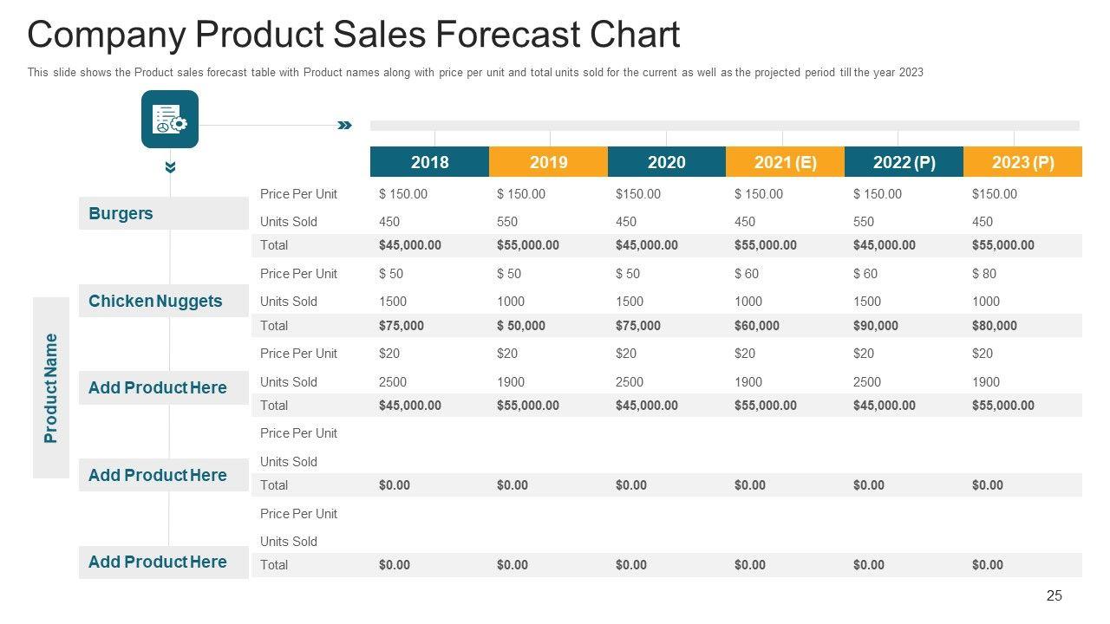Select the Chicken Nuggets product label
This screenshot has width=1110, height=624.
pyautogui.click(x=155, y=301)
